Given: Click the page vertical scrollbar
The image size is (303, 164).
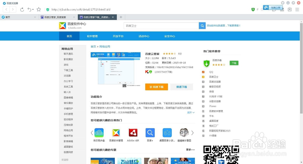Looking at the screenshot, I should click(301, 68).
